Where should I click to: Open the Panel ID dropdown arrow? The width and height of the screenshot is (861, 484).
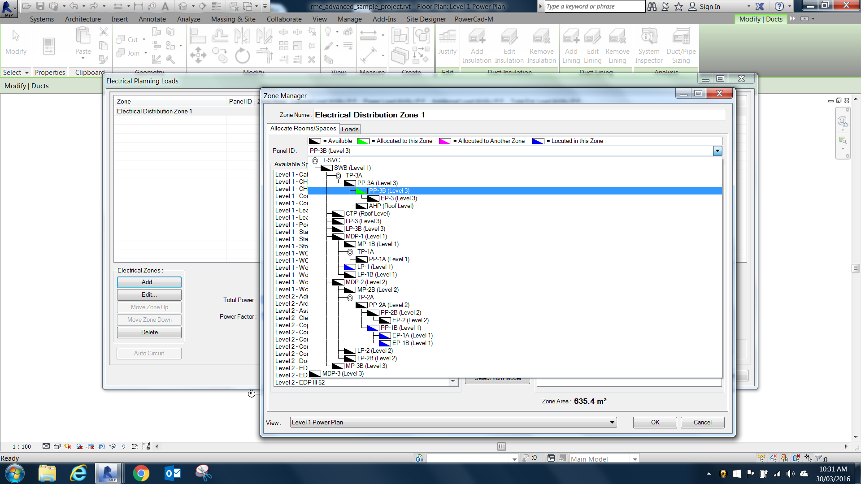[x=717, y=151]
